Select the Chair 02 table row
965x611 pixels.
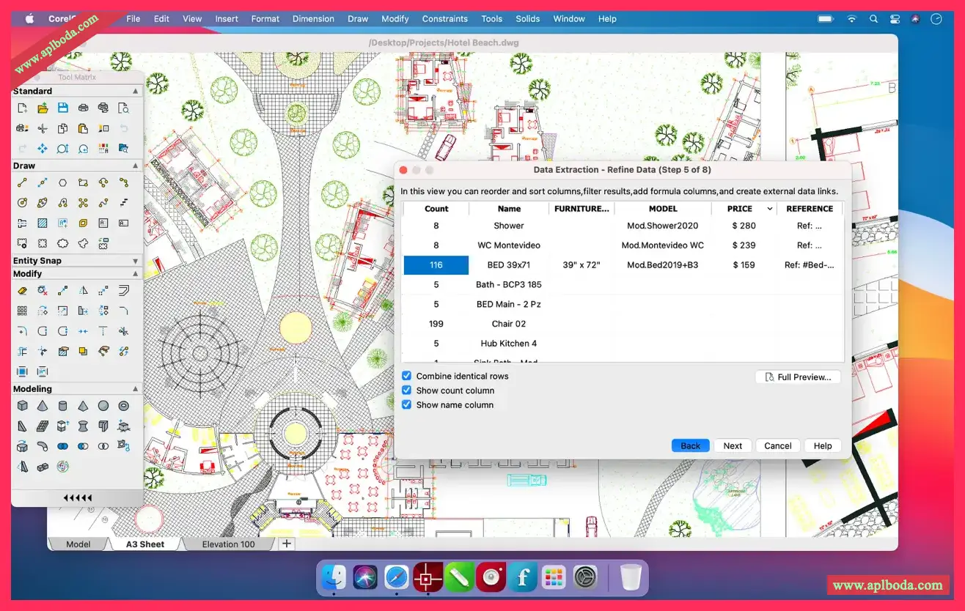623,324
